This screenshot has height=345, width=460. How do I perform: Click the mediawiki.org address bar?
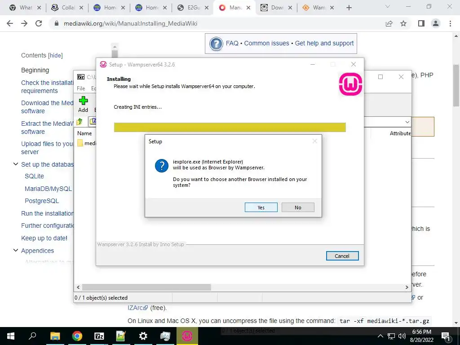coord(130,23)
